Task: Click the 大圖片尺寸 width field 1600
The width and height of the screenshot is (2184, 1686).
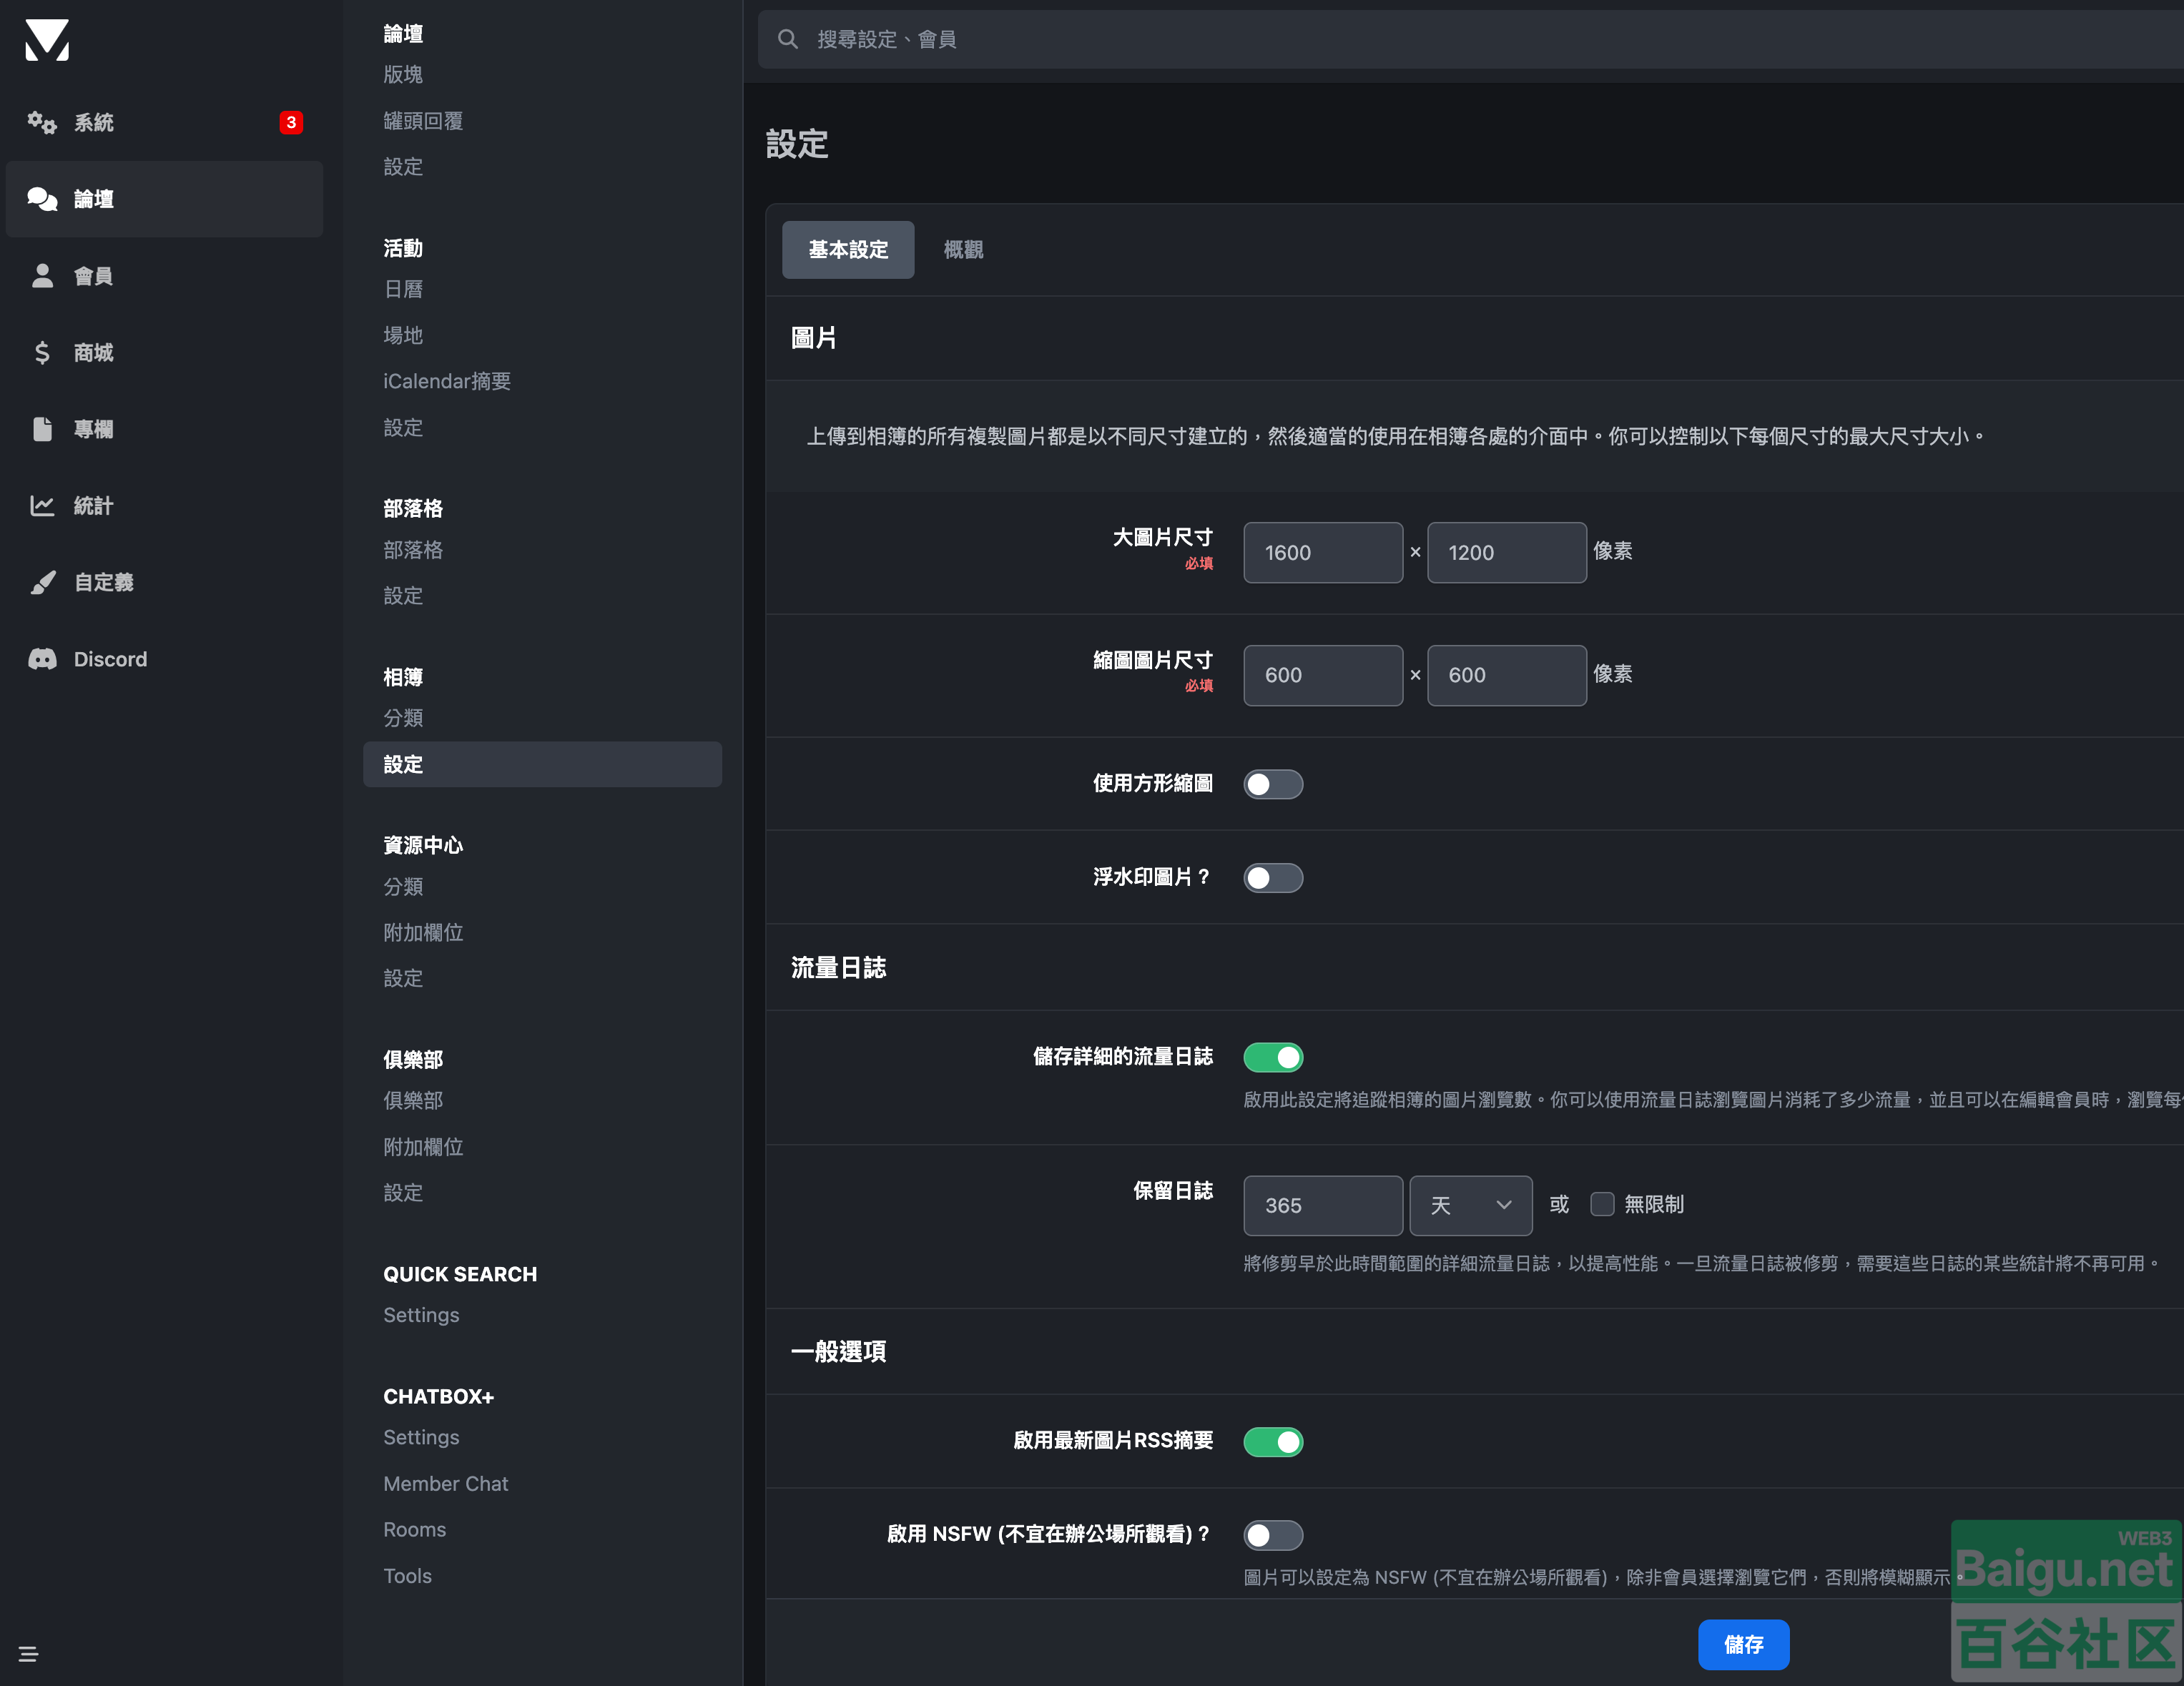Action: tap(1323, 553)
